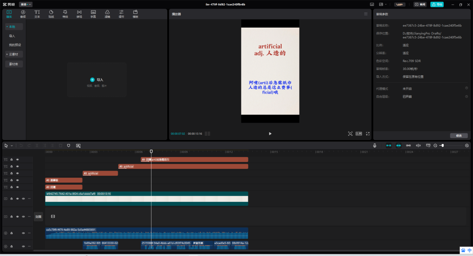Click the timeline zoom-out minus icon
This screenshot has height=256, width=473.
[x=435, y=145]
